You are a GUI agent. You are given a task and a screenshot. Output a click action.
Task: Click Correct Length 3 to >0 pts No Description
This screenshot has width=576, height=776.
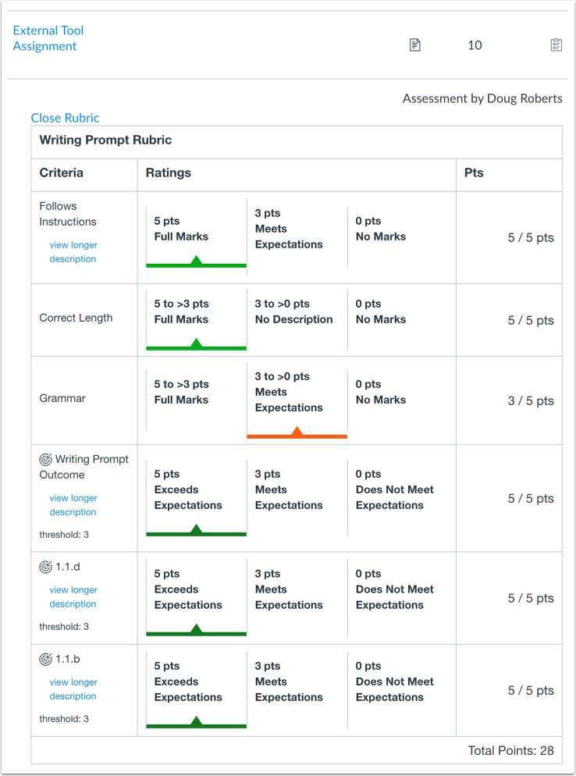293,311
